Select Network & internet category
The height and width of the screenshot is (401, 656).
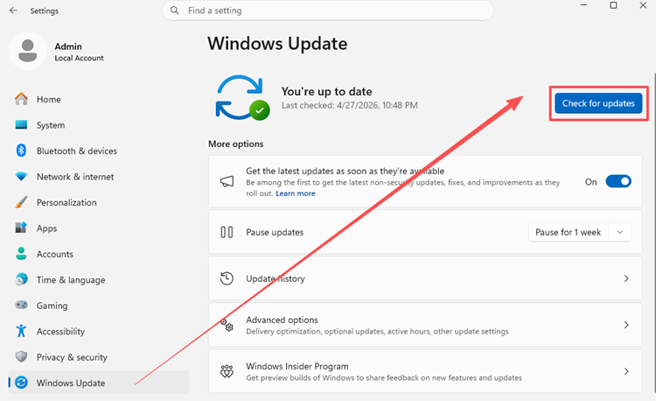coord(98,176)
